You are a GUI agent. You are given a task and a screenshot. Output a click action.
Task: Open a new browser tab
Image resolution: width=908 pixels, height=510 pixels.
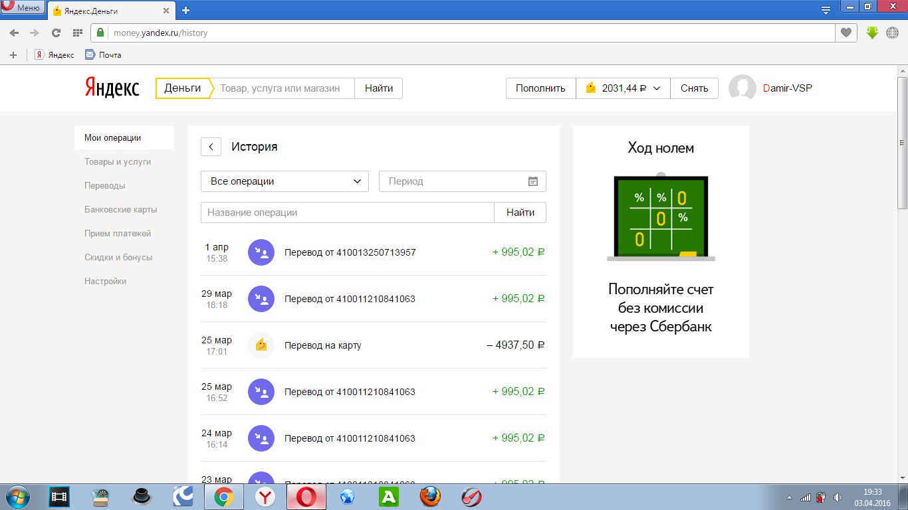[185, 10]
